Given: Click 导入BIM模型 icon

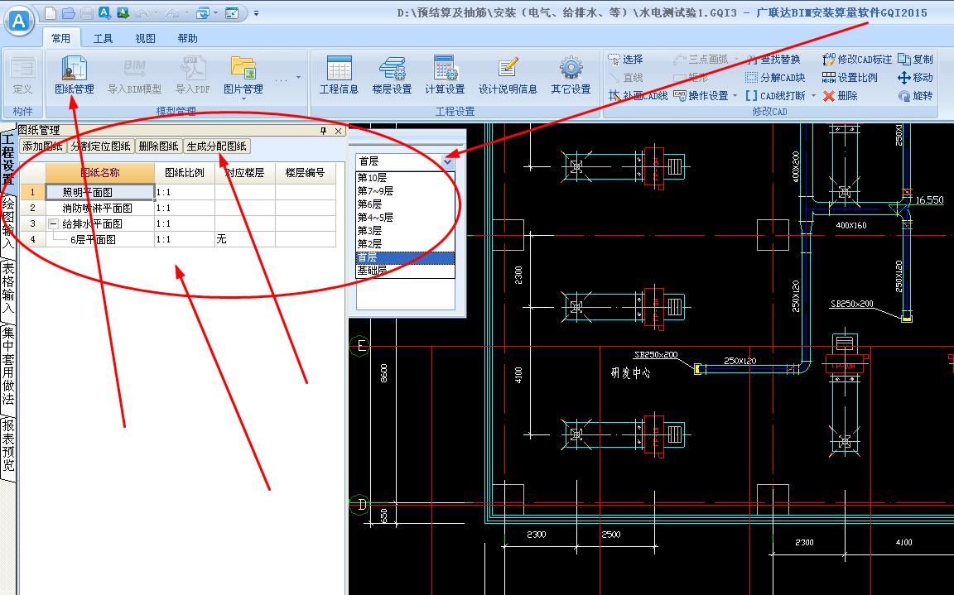Looking at the screenshot, I should click(x=134, y=75).
